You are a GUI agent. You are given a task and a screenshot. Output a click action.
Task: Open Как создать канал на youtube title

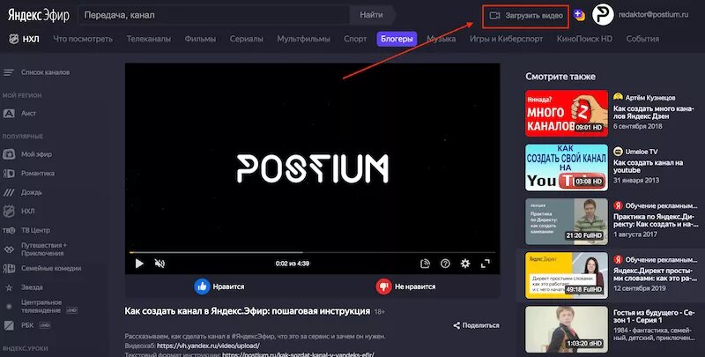(x=648, y=167)
